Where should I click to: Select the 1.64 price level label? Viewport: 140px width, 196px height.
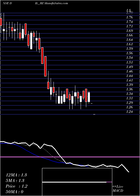130,40
